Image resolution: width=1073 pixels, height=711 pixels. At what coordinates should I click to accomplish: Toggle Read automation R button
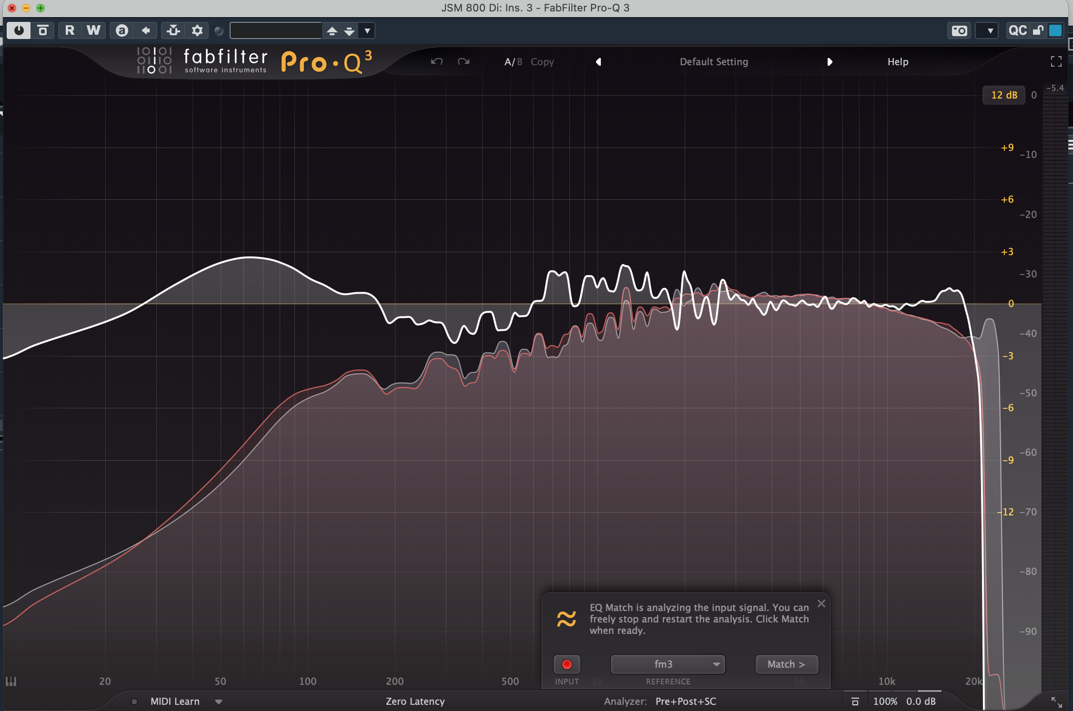pyautogui.click(x=70, y=31)
